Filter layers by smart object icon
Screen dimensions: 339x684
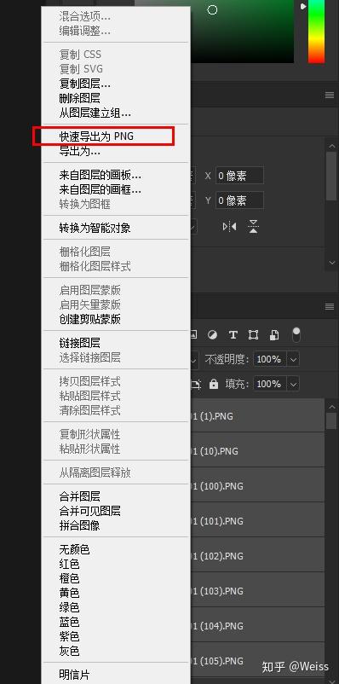pyautogui.click(x=274, y=334)
